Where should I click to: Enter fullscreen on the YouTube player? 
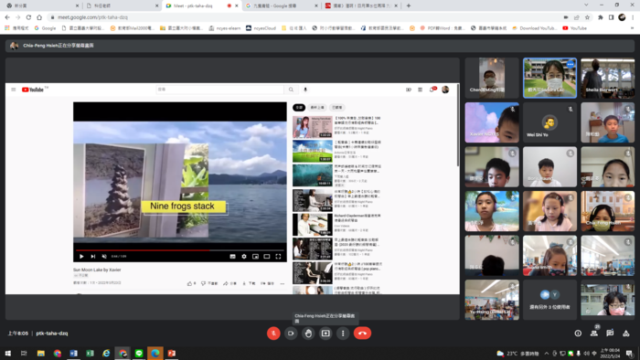click(278, 257)
